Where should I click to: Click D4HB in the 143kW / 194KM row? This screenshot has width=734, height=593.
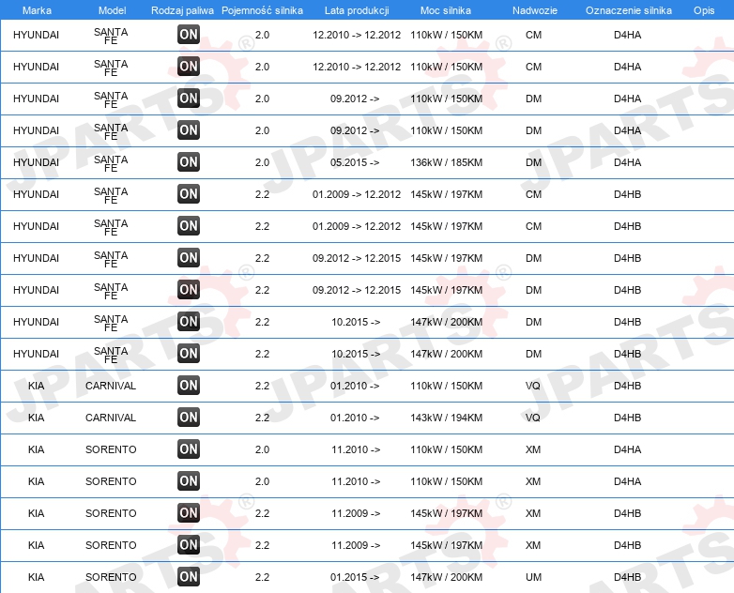628,418
